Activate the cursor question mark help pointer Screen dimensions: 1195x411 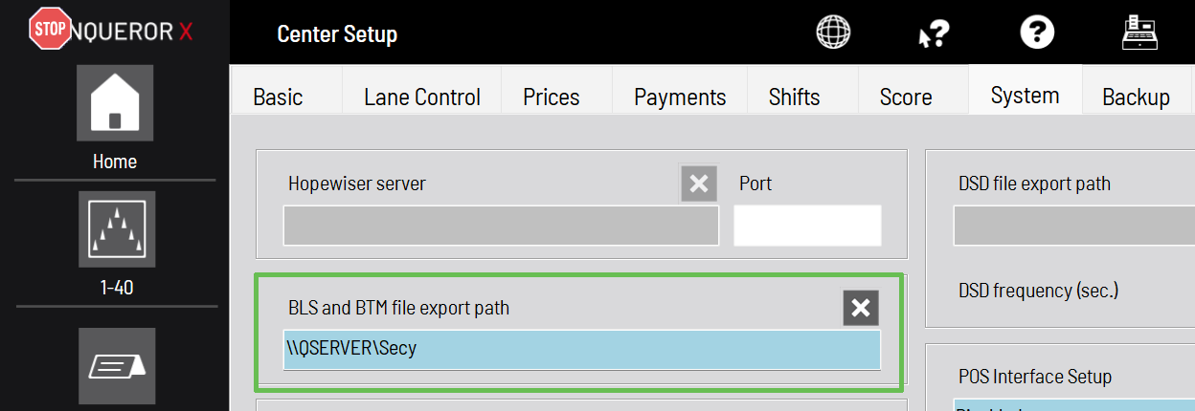point(934,34)
